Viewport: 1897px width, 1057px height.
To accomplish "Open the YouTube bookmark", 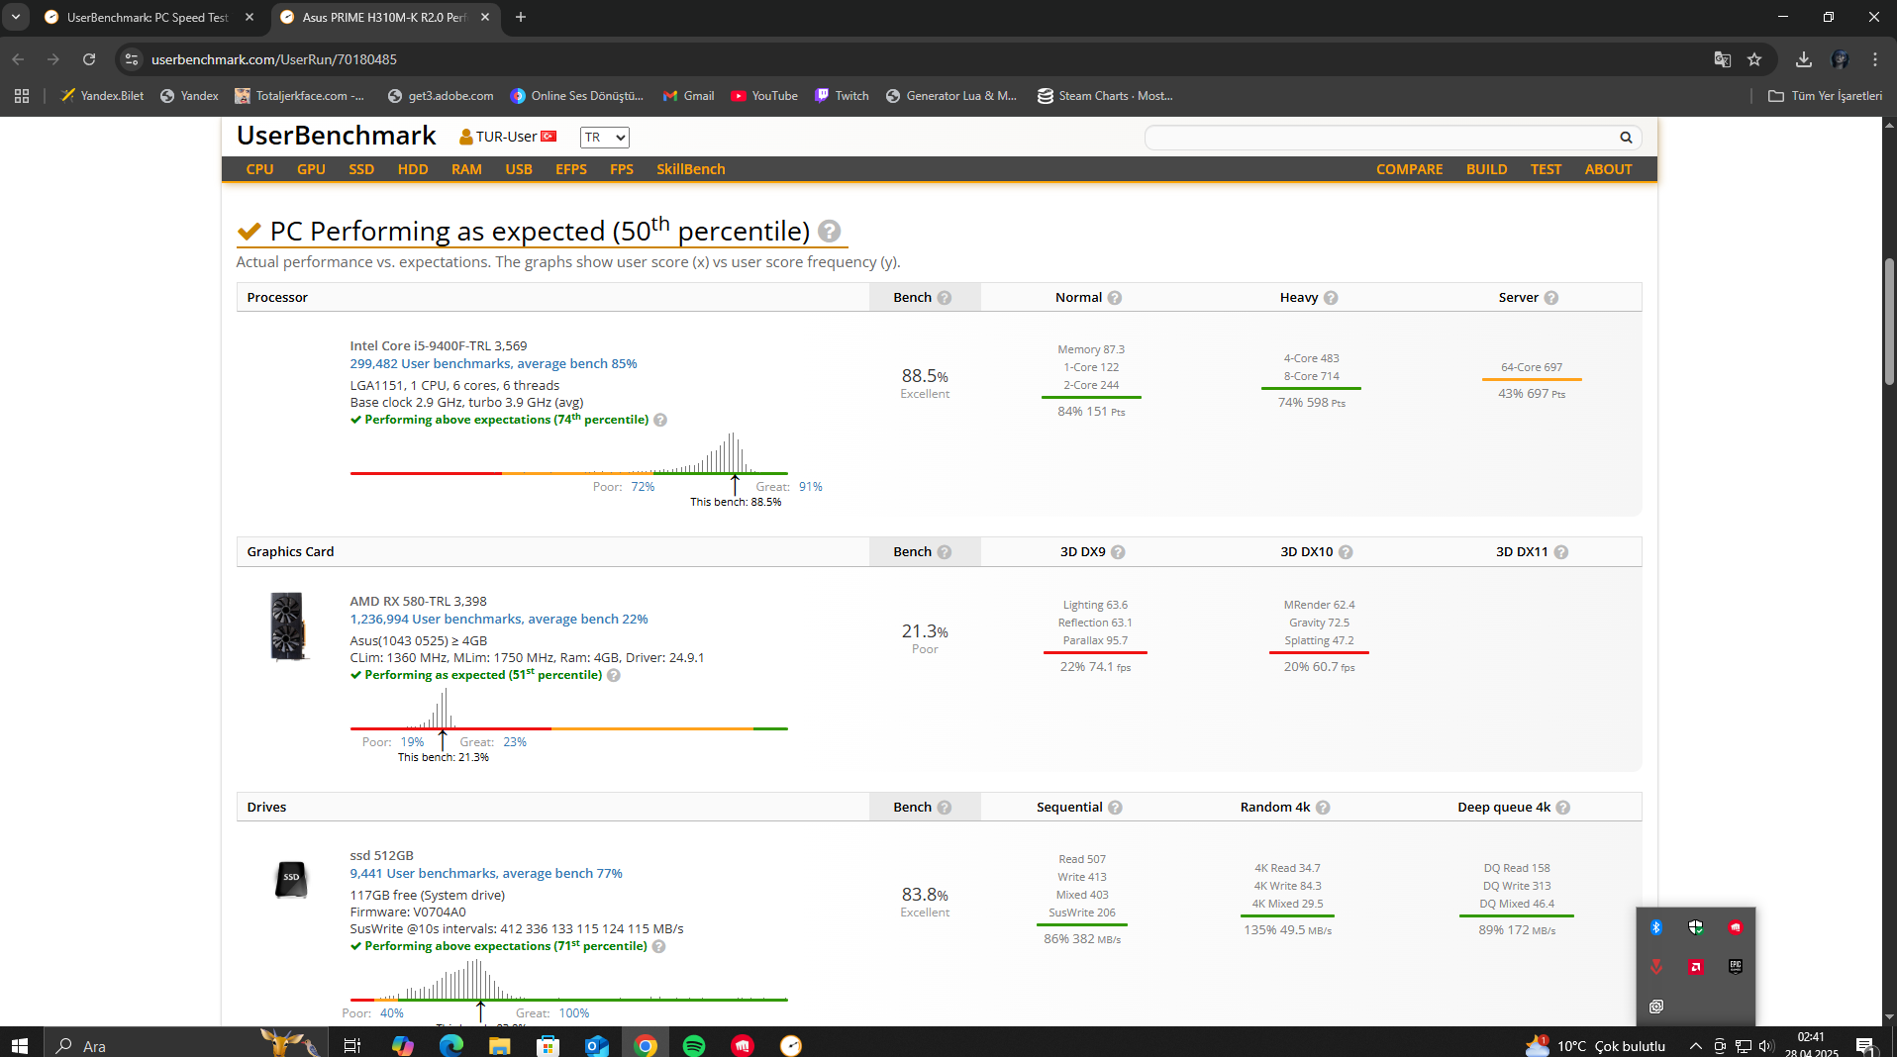I will tap(764, 96).
